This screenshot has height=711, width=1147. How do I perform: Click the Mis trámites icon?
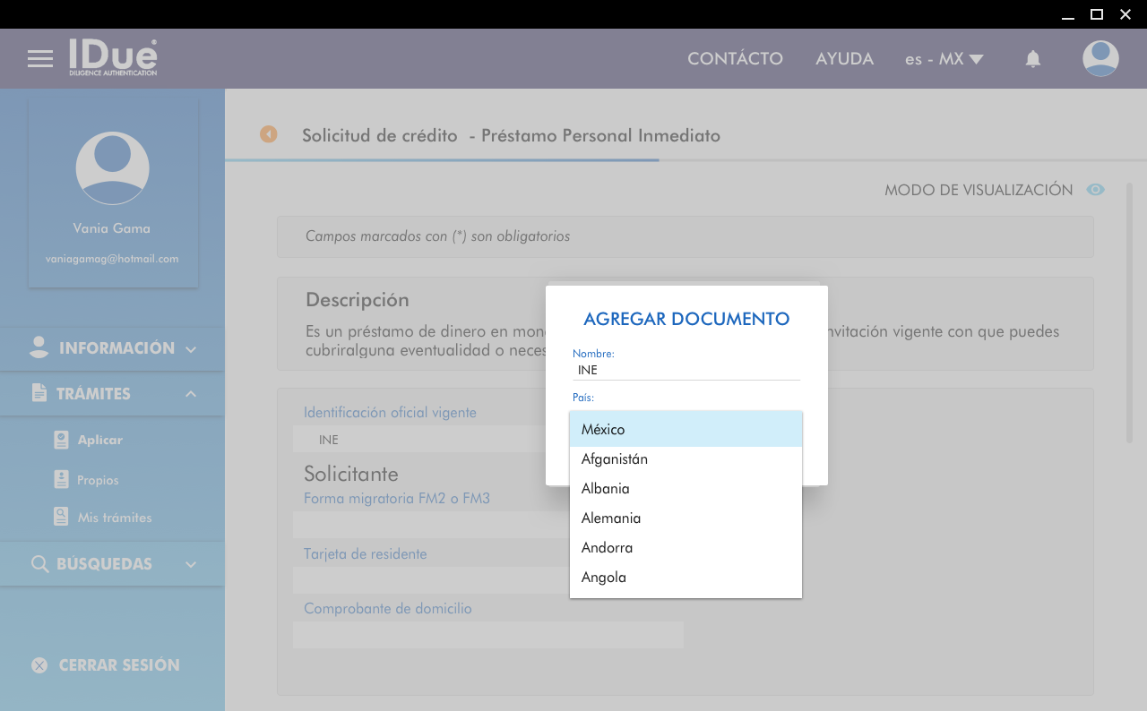[x=61, y=518]
